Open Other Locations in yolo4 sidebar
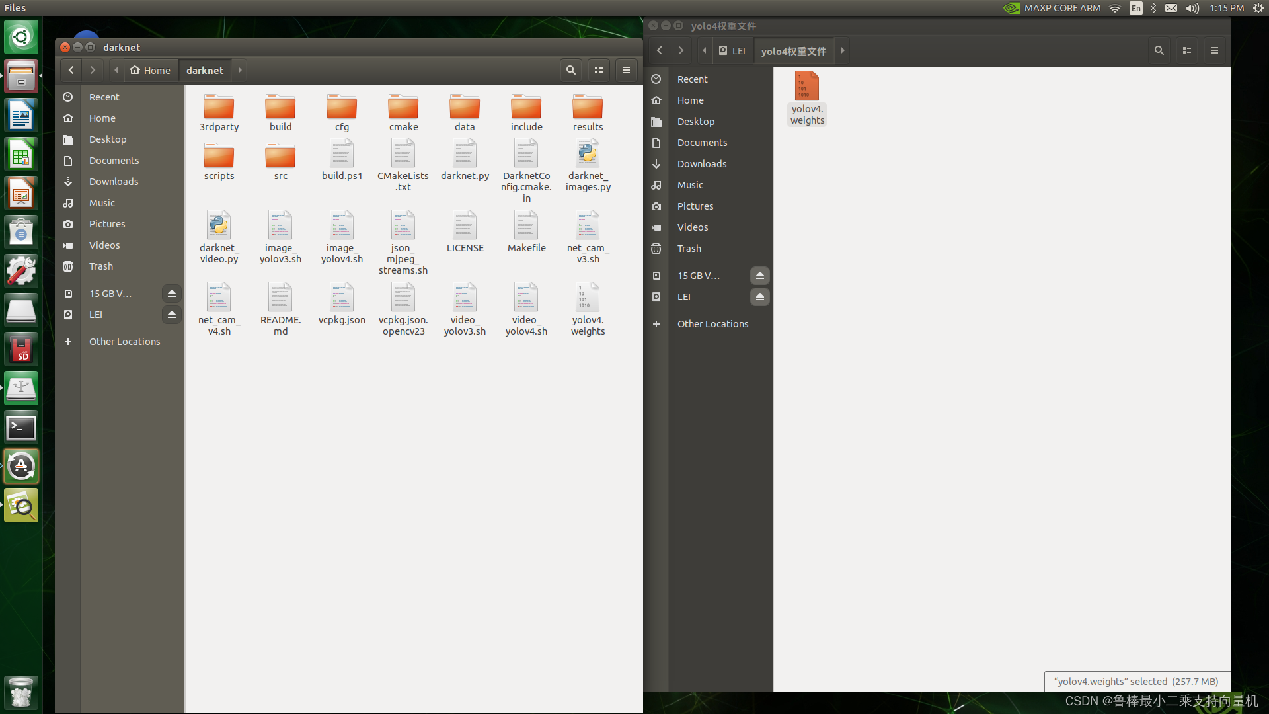 (712, 324)
